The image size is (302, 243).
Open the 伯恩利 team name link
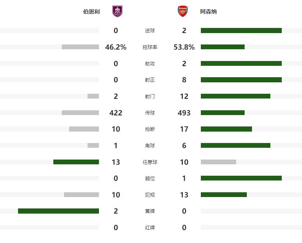pyautogui.click(x=91, y=12)
